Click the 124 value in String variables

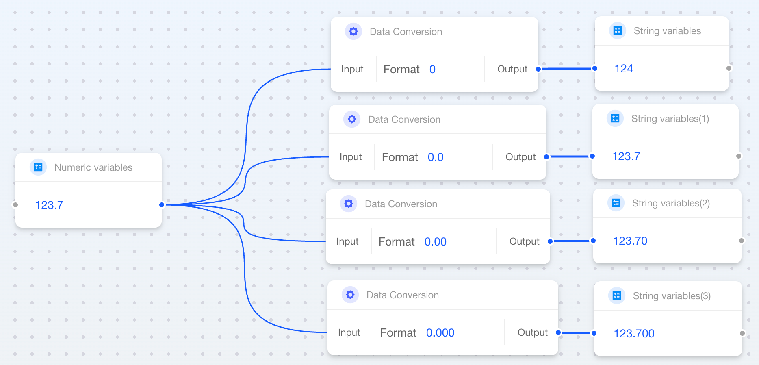[623, 69]
